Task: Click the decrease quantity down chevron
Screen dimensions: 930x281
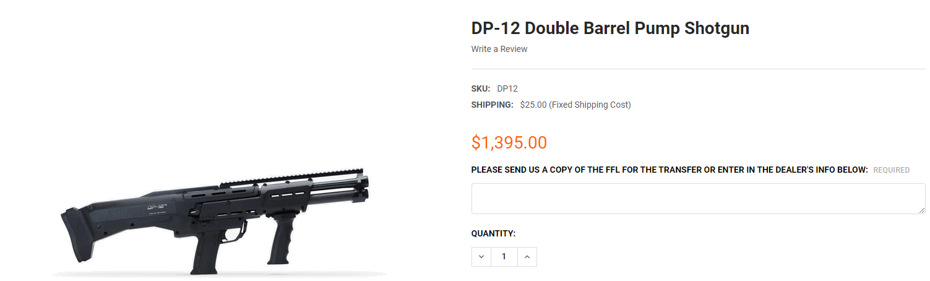Action: 481,256
